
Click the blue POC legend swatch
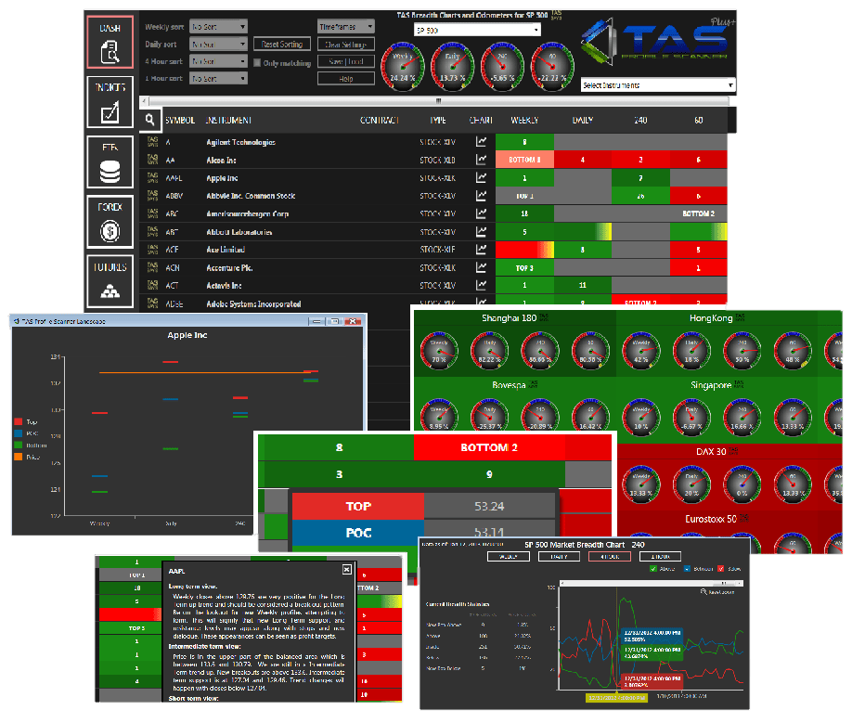pyautogui.click(x=19, y=433)
